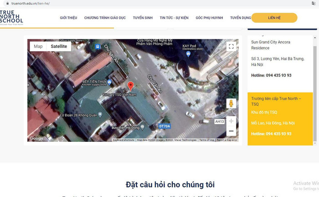
Task: Open Tin Tức - Sự Kiện menu
Action: 174,18
